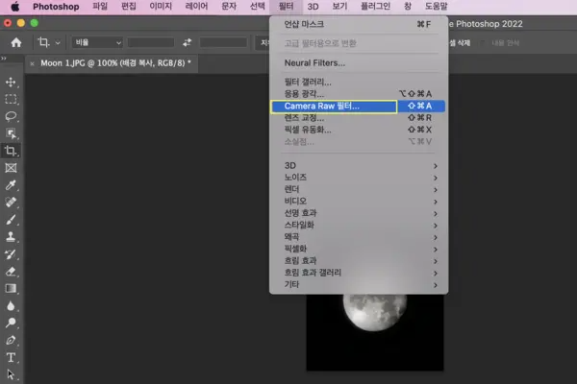The width and height of the screenshot is (577, 384).
Task: Select the Healing Brush tool
Action: pos(11,203)
